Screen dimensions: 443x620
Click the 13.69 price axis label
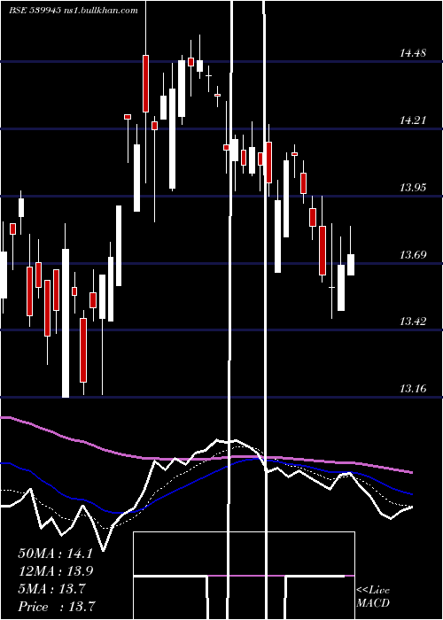pyautogui.click(x=413, y=254)
